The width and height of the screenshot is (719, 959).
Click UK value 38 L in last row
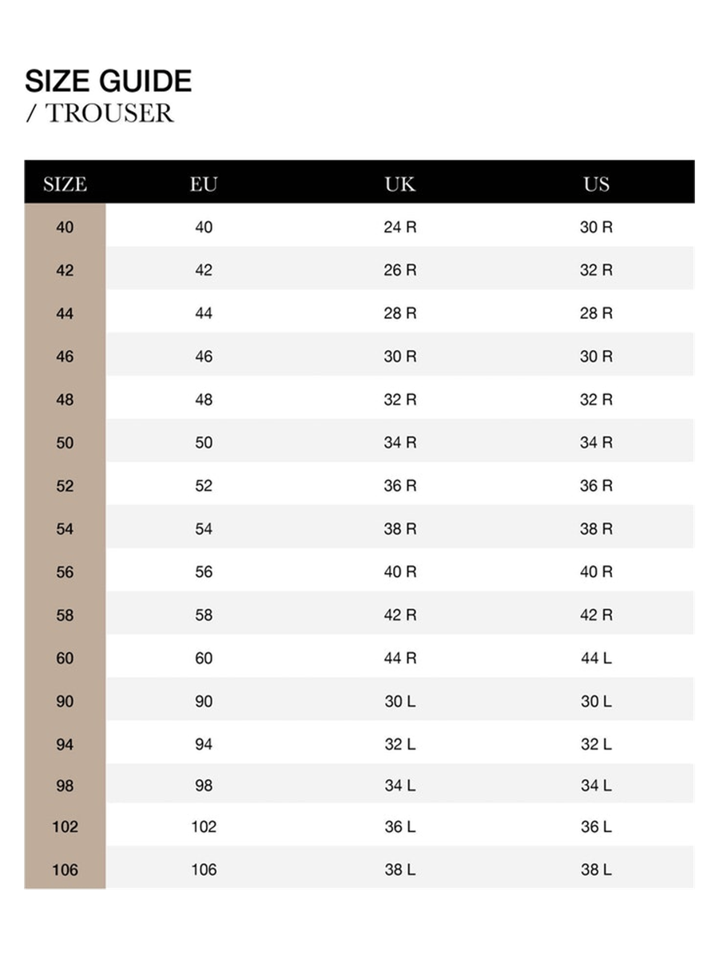[400, 869]
